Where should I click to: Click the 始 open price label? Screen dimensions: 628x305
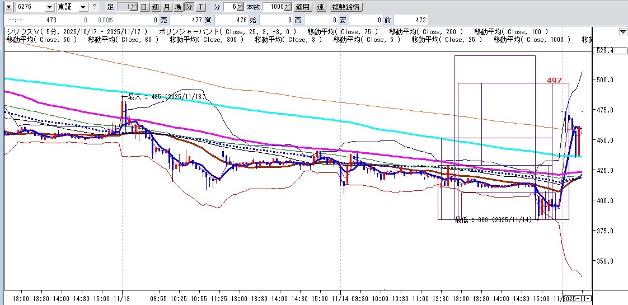[253, 20]
